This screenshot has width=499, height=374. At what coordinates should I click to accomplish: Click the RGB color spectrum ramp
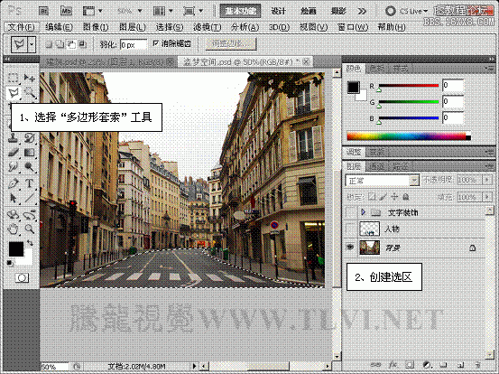tap(409, 136)
